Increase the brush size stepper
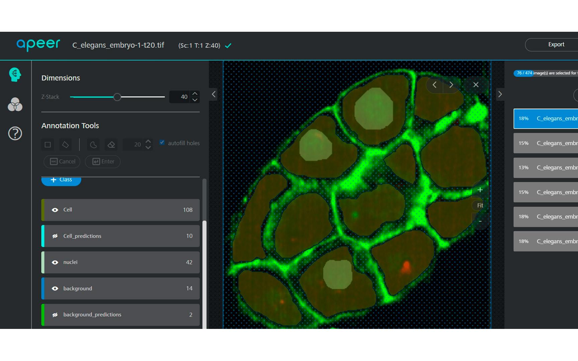This screenshot has height=361, width=578. 148,141
